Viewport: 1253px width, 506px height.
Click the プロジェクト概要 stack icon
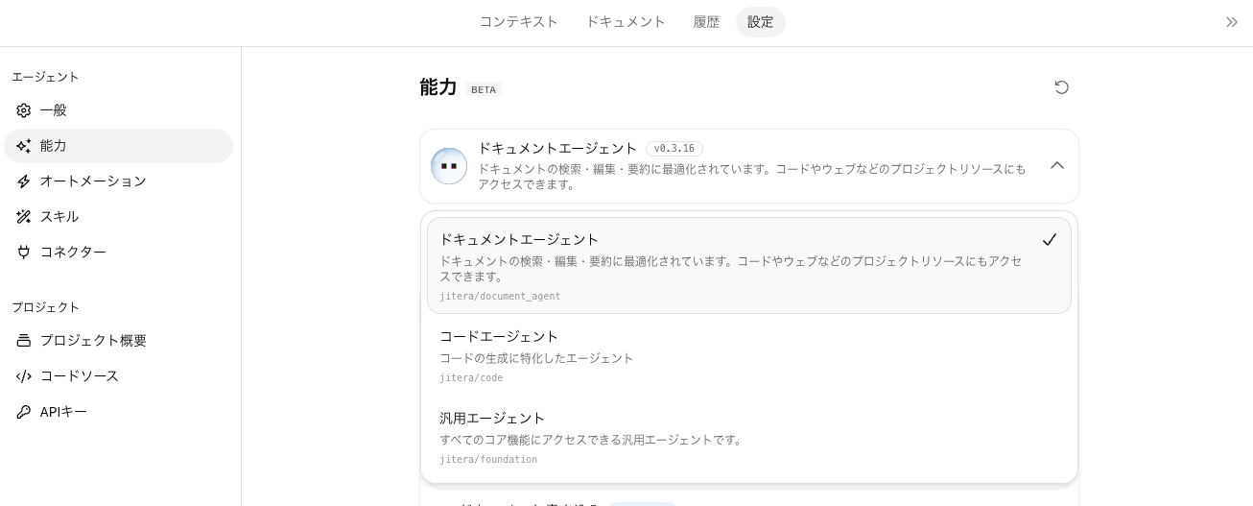[x=24, y=341]
